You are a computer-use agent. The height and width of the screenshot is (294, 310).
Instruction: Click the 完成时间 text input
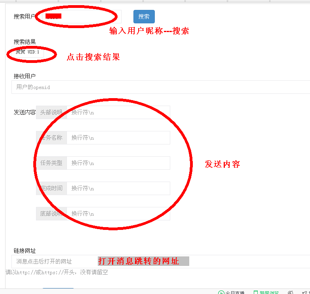(x=118, y=188)
